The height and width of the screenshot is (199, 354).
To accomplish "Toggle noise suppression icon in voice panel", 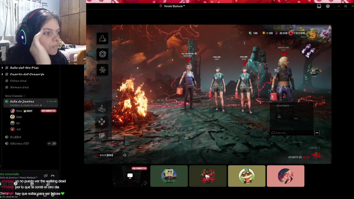I will (46, 176).
